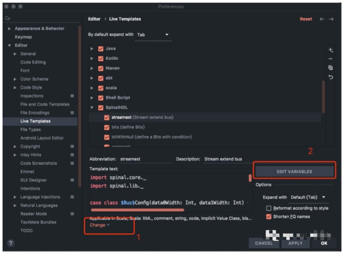Click the Abbreviation field containing streamext
343x253 pixels.
(146, 159)
